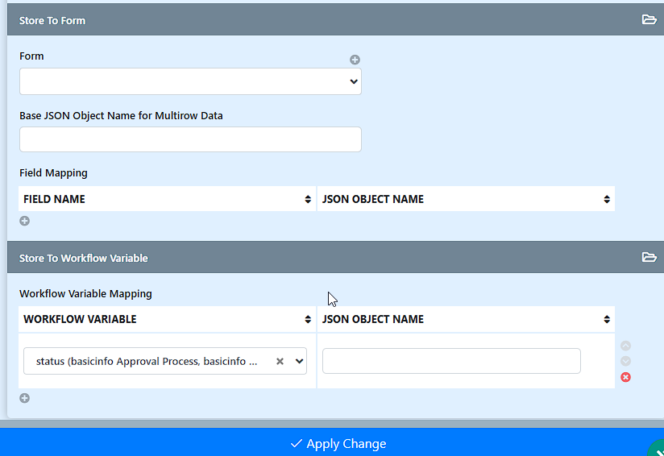This screenshot has height=456, width=664.
Task: Collapse Store To Workflow Variable folder icon
Action: pos(649,257)
